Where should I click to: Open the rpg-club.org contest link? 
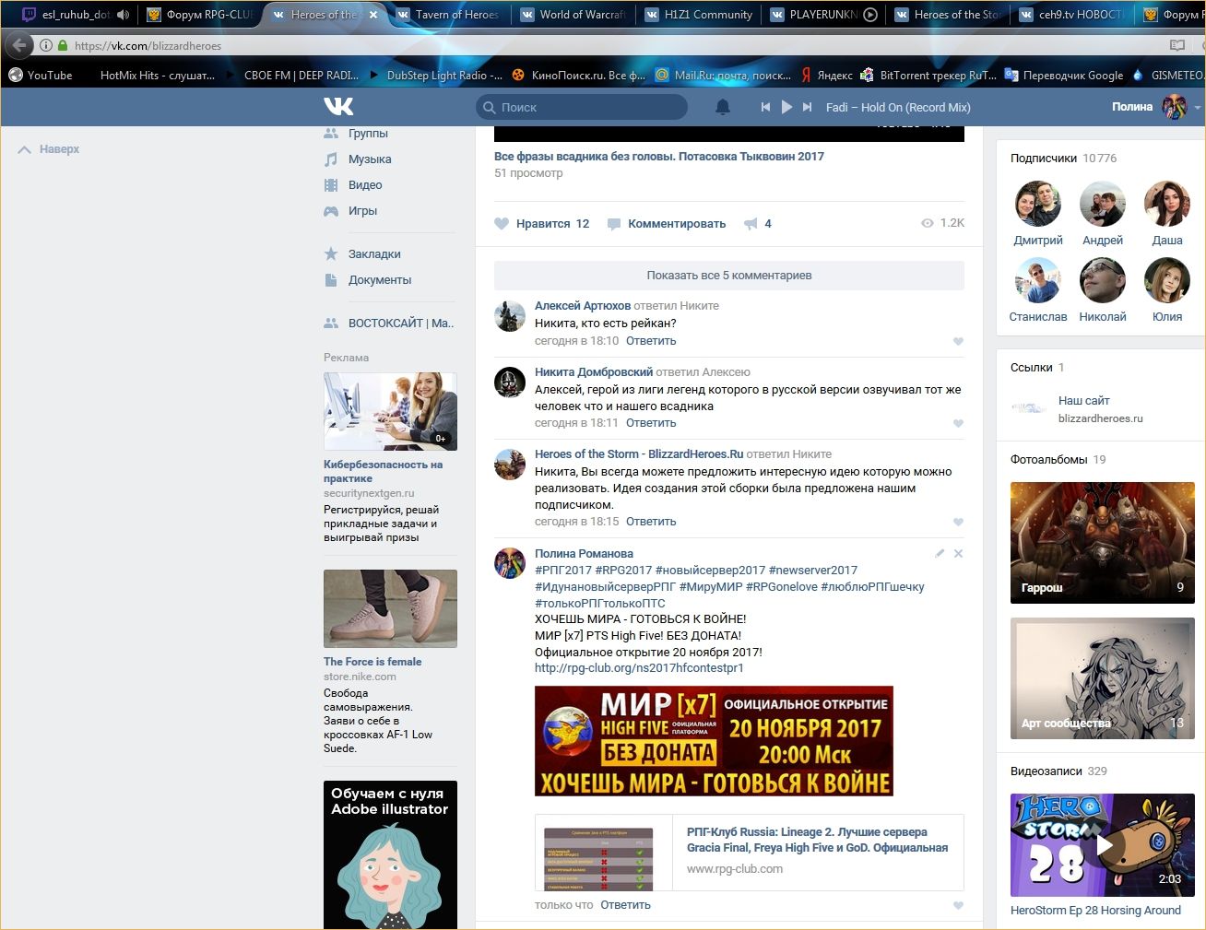(638, 668)
